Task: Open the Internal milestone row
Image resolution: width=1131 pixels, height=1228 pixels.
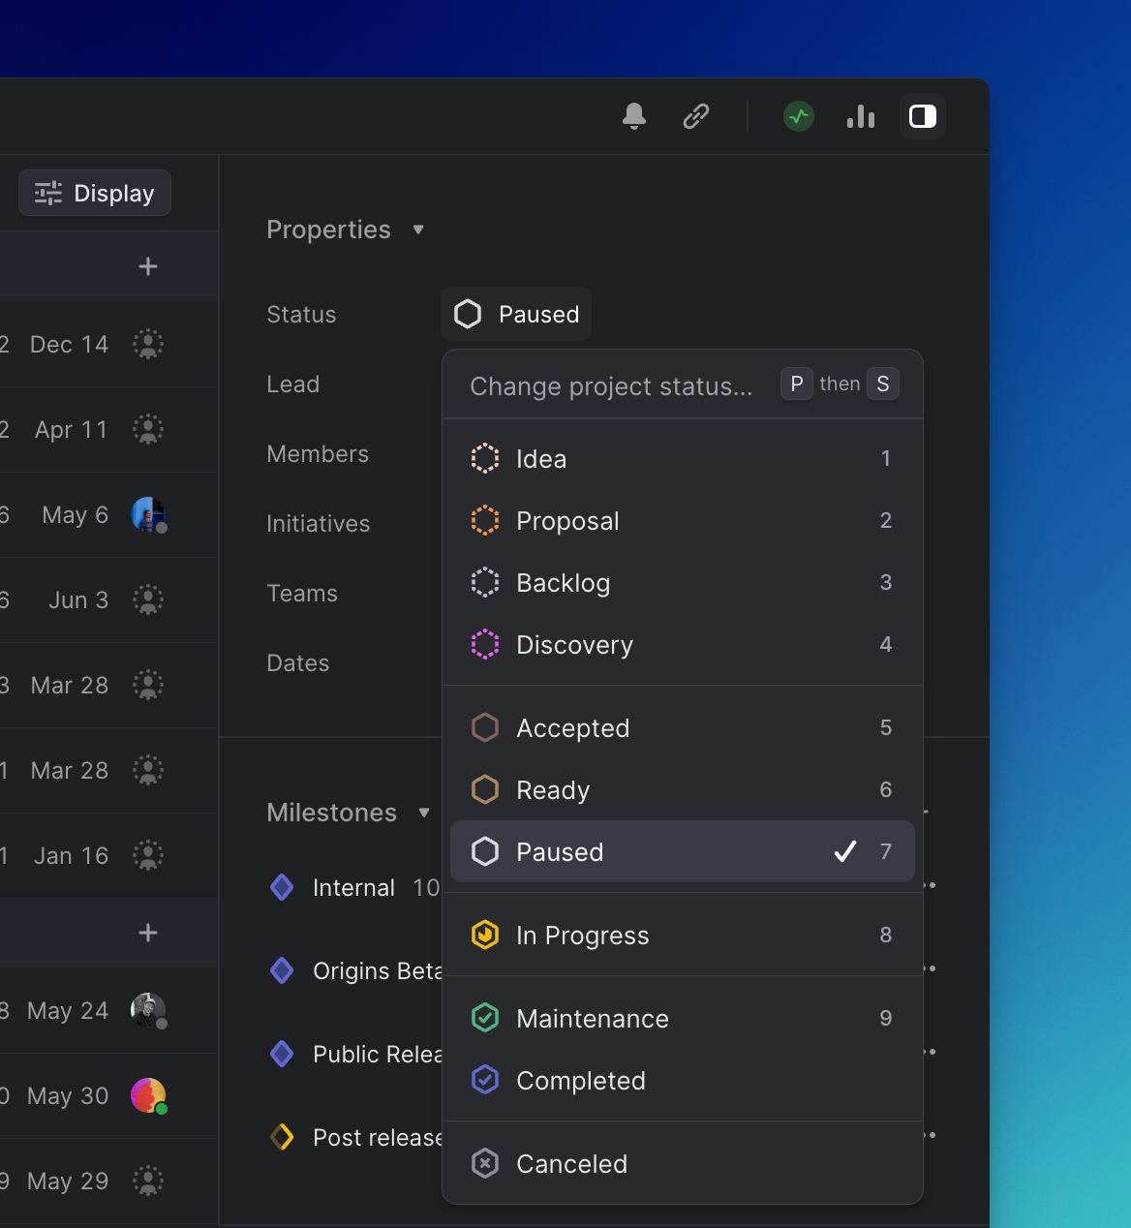Action: tap(354, 887)
